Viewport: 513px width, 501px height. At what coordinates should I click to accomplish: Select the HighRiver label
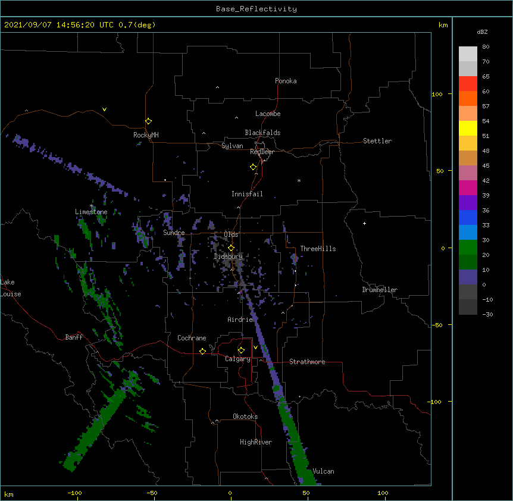pyautogui.click(x=256, y=442)
